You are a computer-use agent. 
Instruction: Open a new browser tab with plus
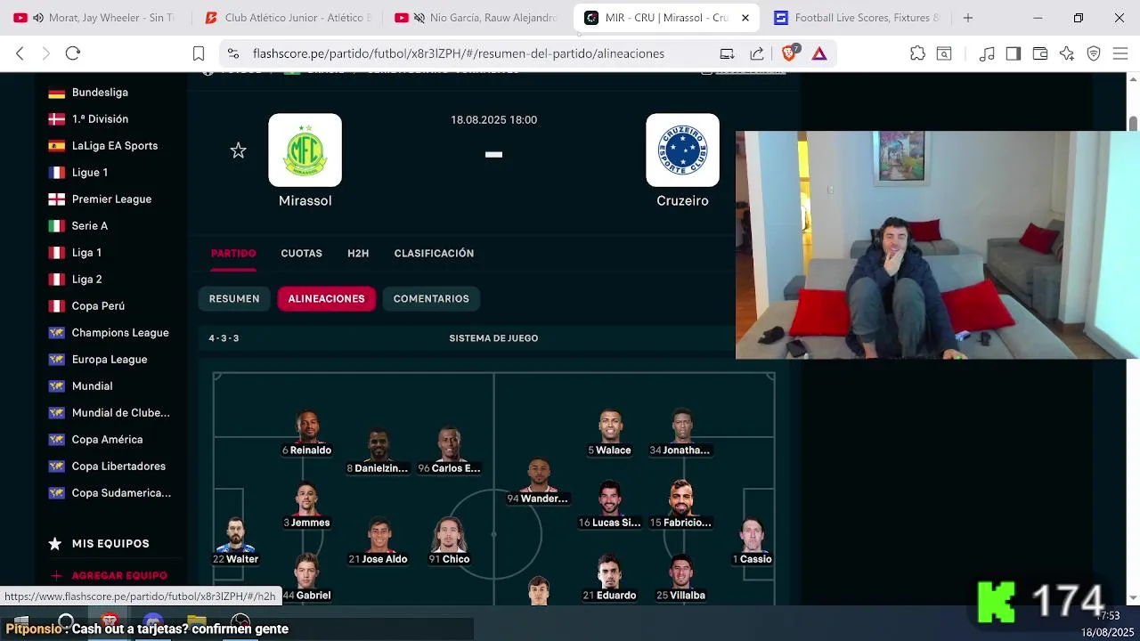pyautogui.click(x=968, y=18)
